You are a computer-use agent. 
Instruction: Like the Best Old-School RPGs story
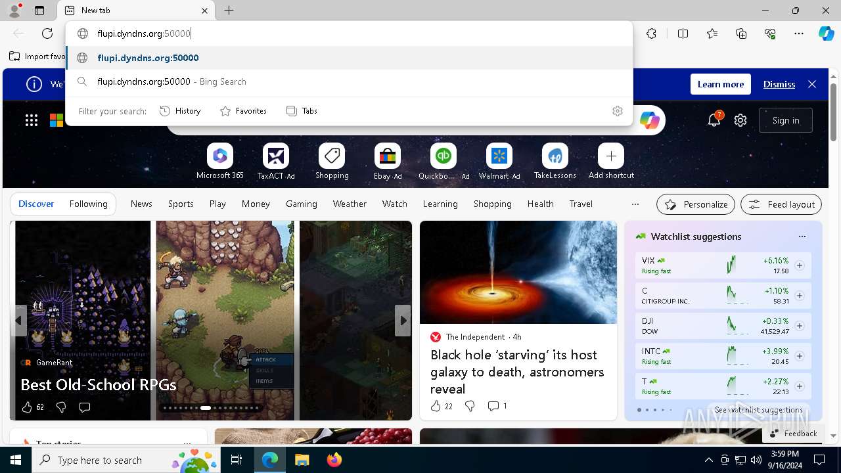point(27,407)
